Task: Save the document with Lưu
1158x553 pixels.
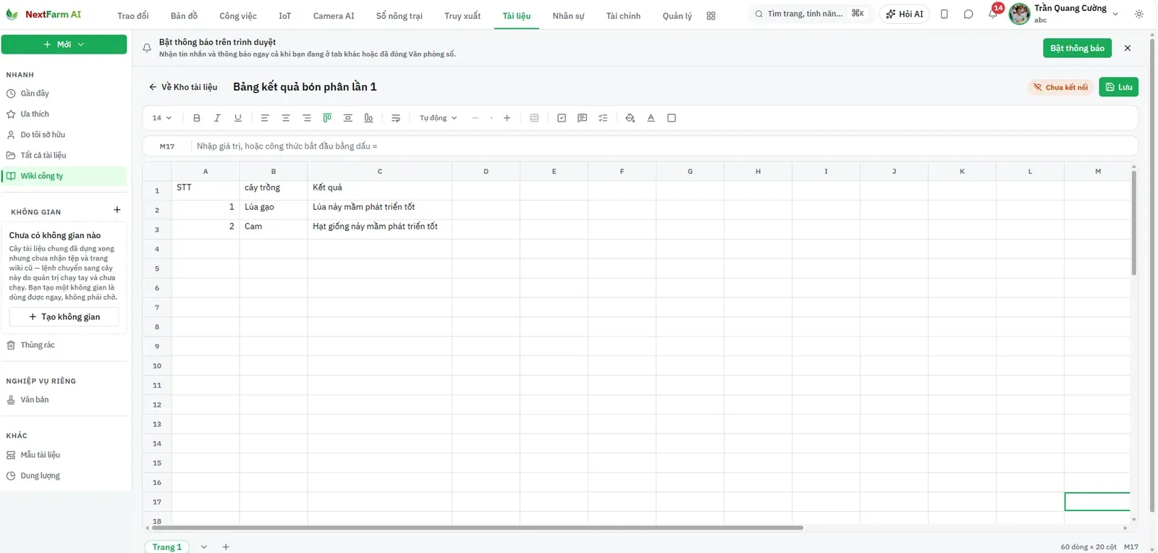Action: tap(1119, 87)
